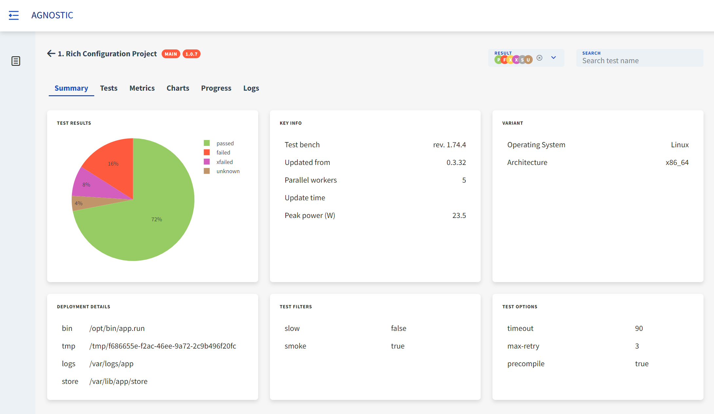Click the gray S skipped result badge
The height and width of the screenshot is (414, 714).
click(x=522, y=60)
